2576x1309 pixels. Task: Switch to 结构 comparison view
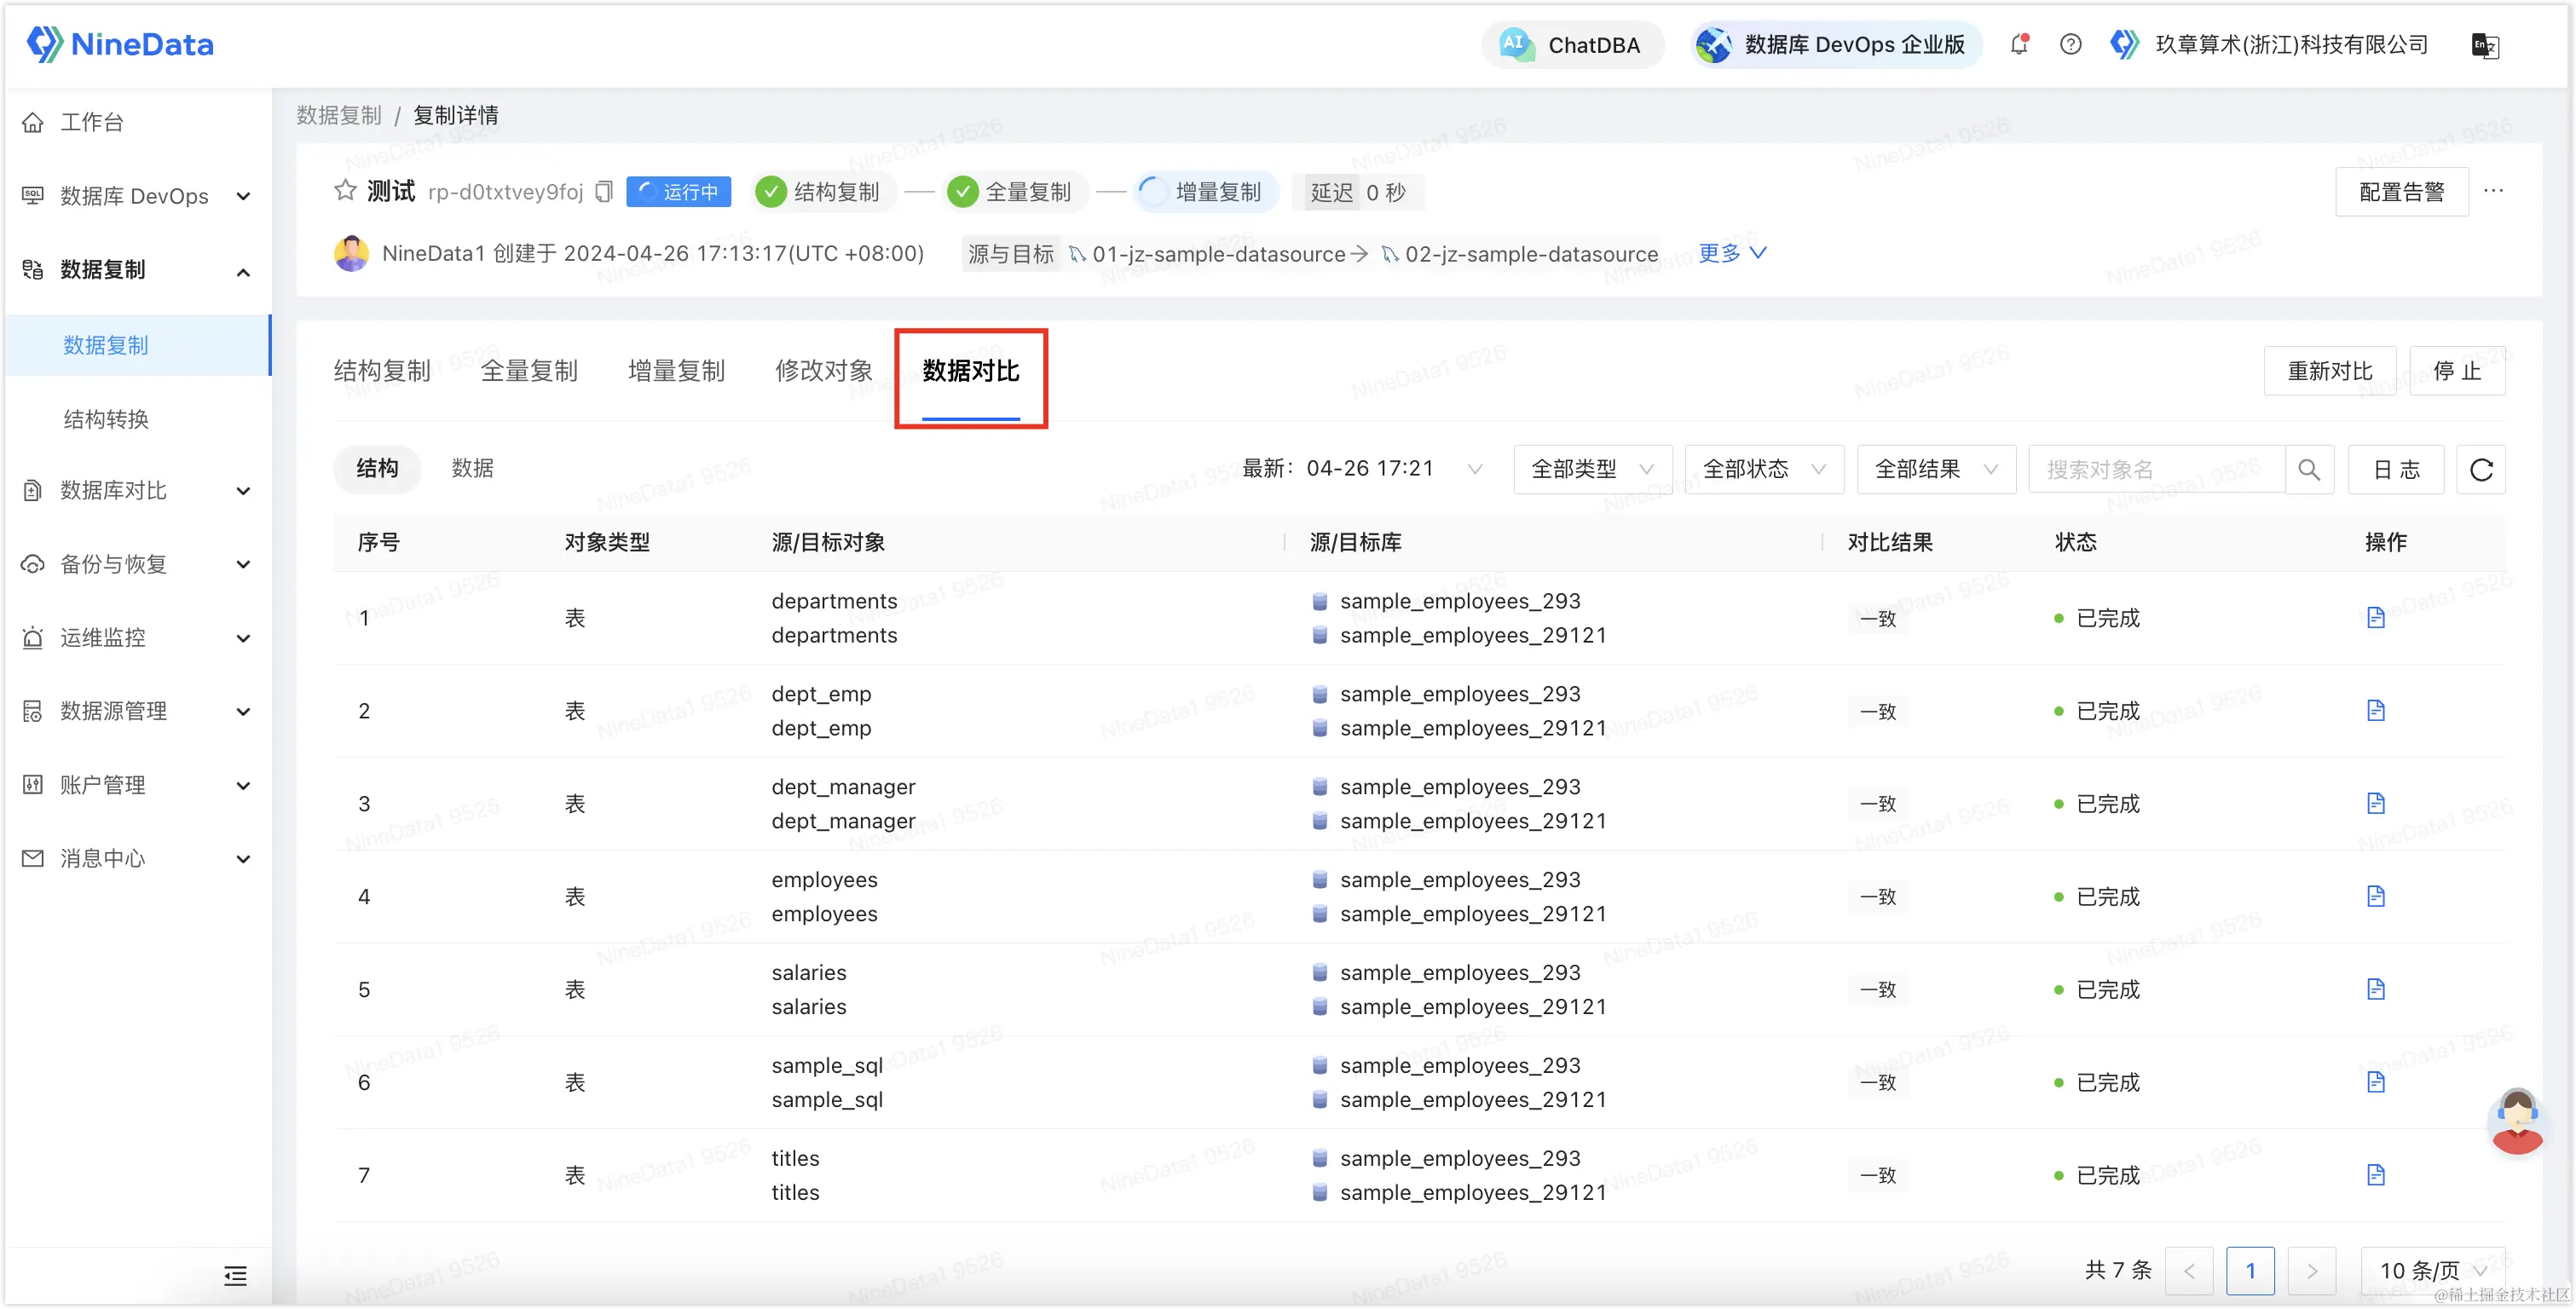377,469
